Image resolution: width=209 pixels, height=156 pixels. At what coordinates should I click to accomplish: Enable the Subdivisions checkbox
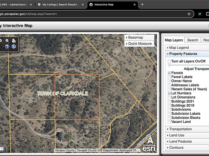coord(169,109)
